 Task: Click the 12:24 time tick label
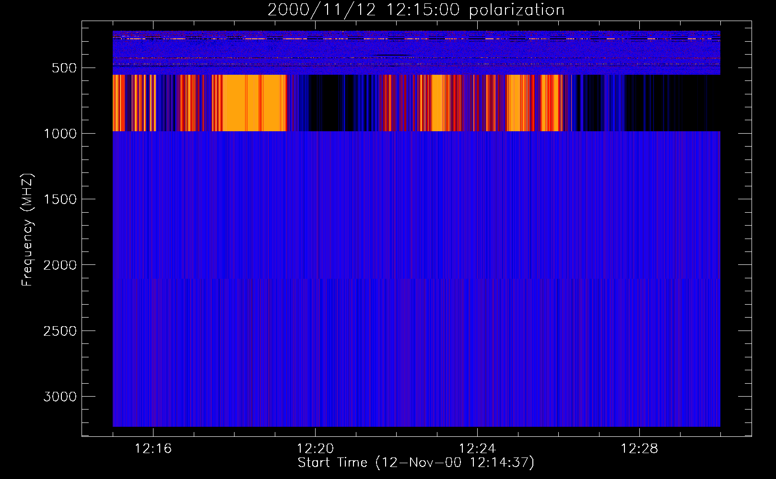coord(478,449)
